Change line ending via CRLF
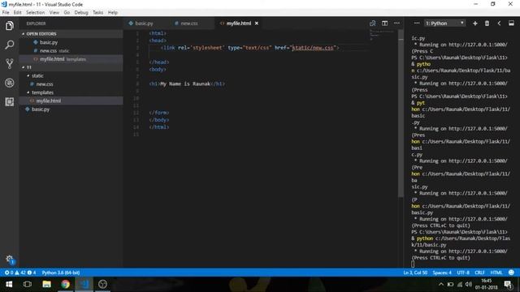520x292 pixels. click(479, 273)
